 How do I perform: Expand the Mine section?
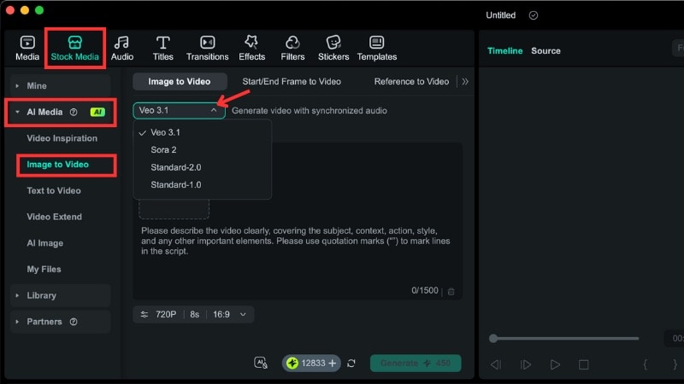(x=17, y=86)
